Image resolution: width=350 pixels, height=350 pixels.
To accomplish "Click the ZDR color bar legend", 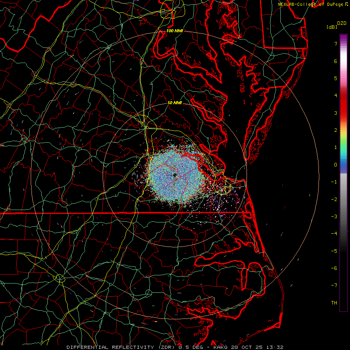I will pos(343,173).
